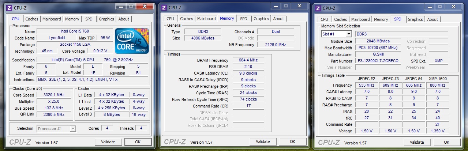Click the CAS# Latency value 9.0 clocks
Viewport: 468px width, 151px height.
pyautogui.click(x=248, y=73)
